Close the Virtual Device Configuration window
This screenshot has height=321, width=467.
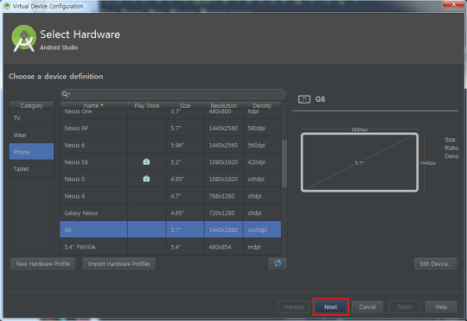[x=453, y=4]
